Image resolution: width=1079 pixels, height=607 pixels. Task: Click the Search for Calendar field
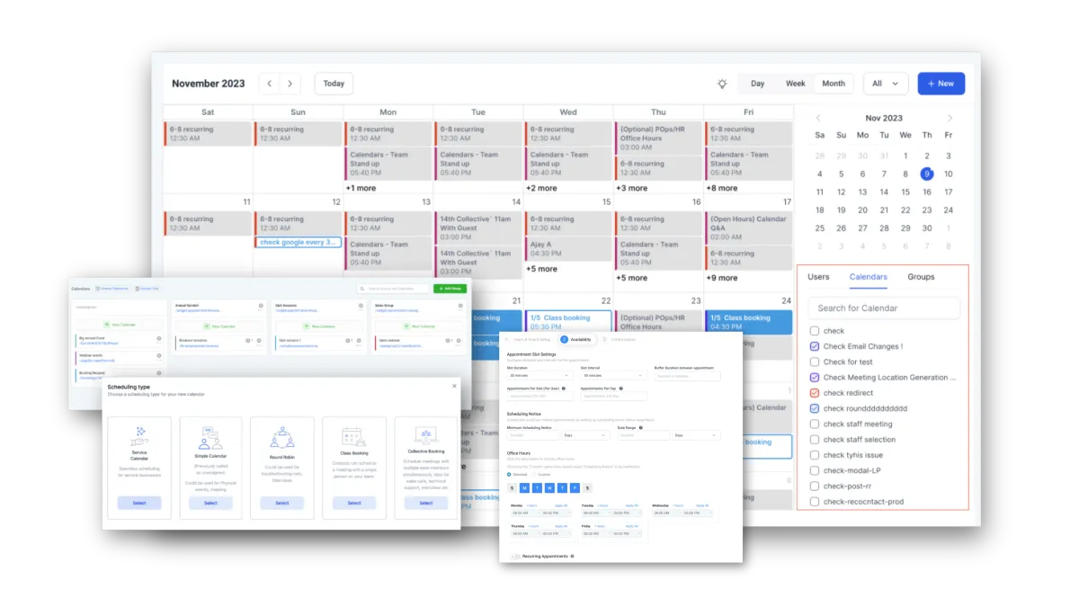(x=885, y=308)
